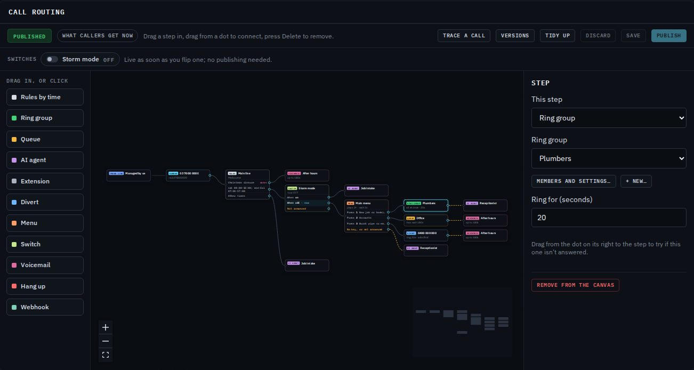
Task: Select the Plumbers ring group node
Action: [426, 205]
